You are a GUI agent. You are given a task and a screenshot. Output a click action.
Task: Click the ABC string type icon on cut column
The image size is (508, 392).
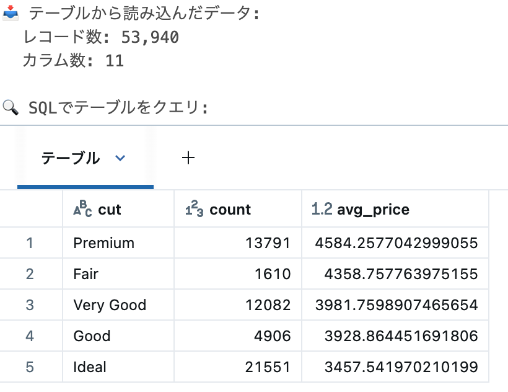coord(81,209)
